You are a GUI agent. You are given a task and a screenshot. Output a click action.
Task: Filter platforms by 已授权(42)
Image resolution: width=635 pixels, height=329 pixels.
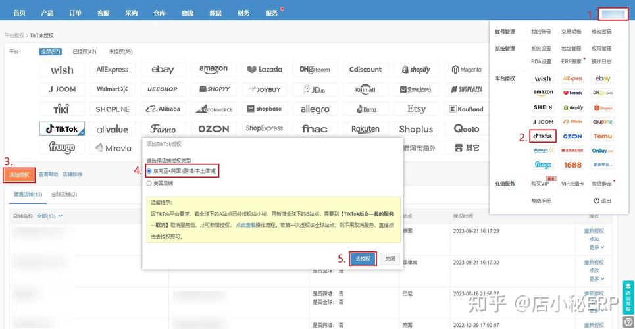coord(84,51)
